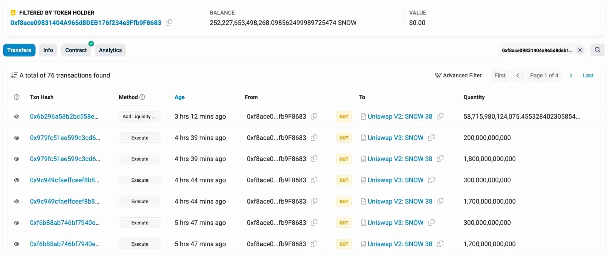Viewport: 608px width, 255px height.
Task: Click the Method column help icon
Action: point(142,97)
